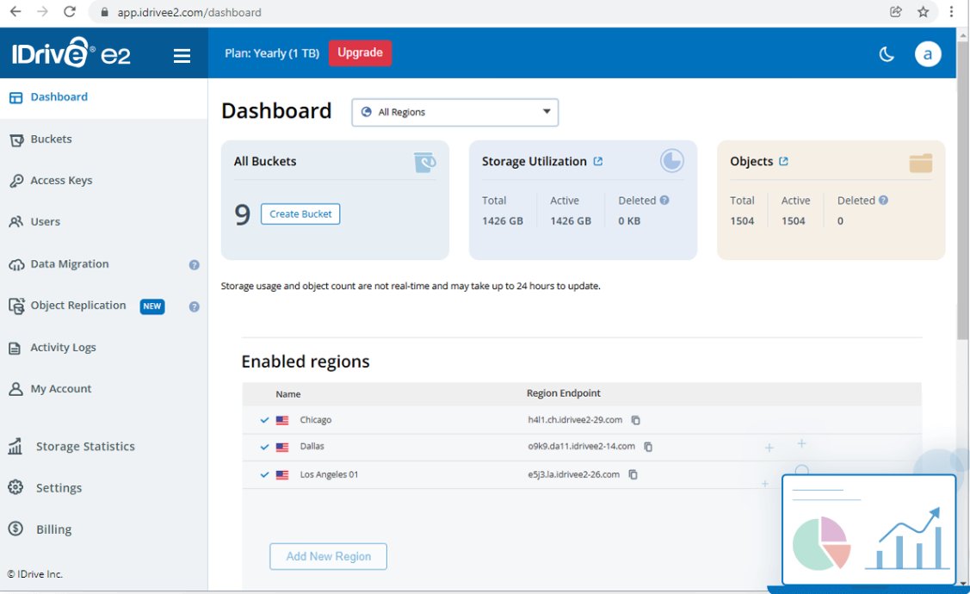Open Object Replication from the sidebar
This screenshot has width=970, height=594.
[x=15, y=305]
